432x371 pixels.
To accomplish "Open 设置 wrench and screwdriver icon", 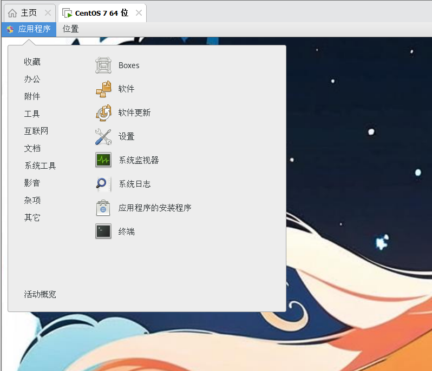I will point(103,137).
